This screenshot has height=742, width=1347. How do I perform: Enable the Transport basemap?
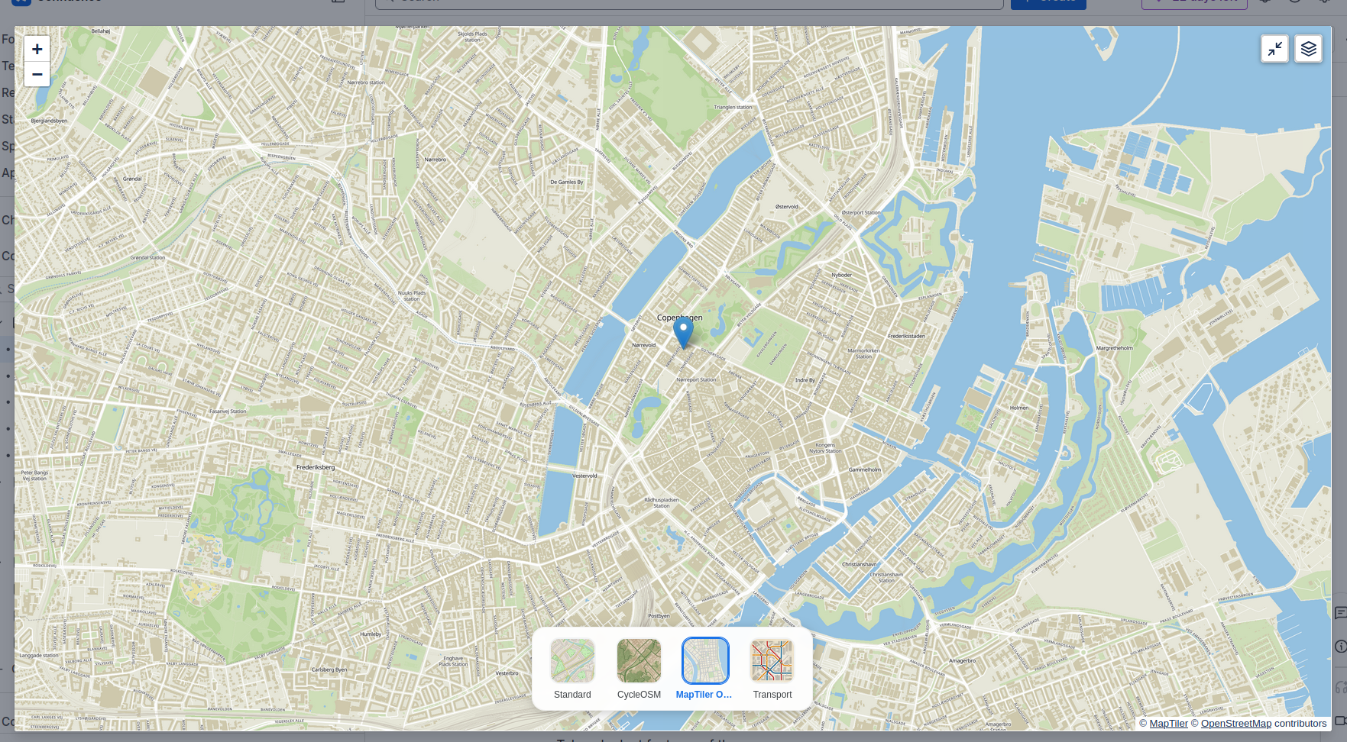pos(772,661)
